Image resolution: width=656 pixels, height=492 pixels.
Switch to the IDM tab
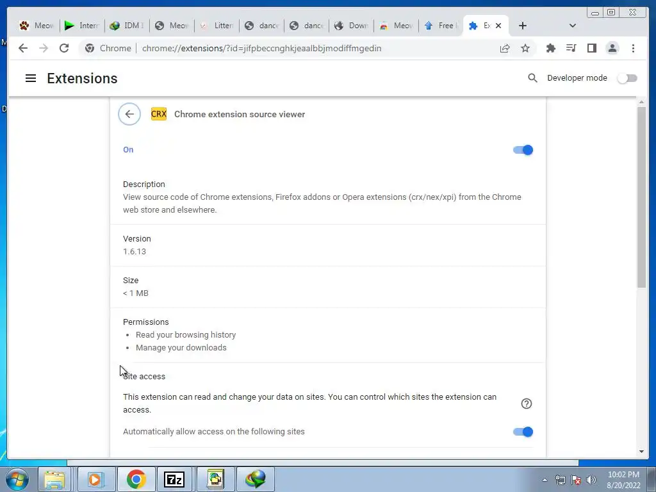point(127,26)
